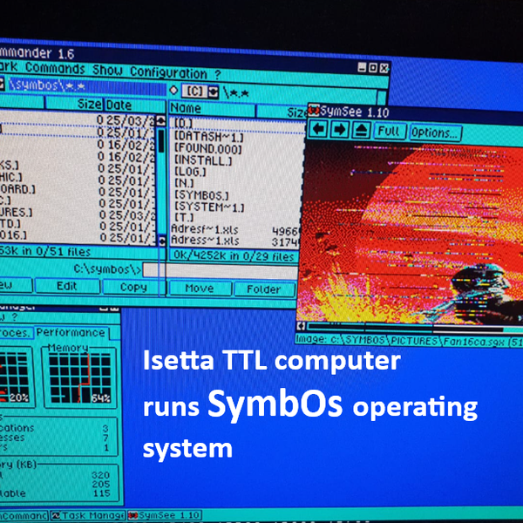Select the [T.] folder
This screenshot has height=523, width=523.
184,217
